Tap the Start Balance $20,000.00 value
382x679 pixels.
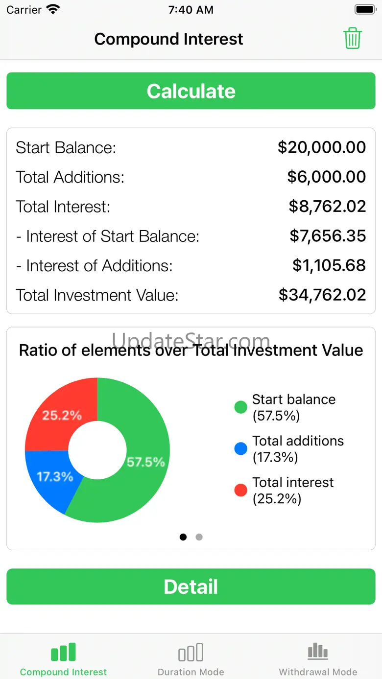coord(321,147)
